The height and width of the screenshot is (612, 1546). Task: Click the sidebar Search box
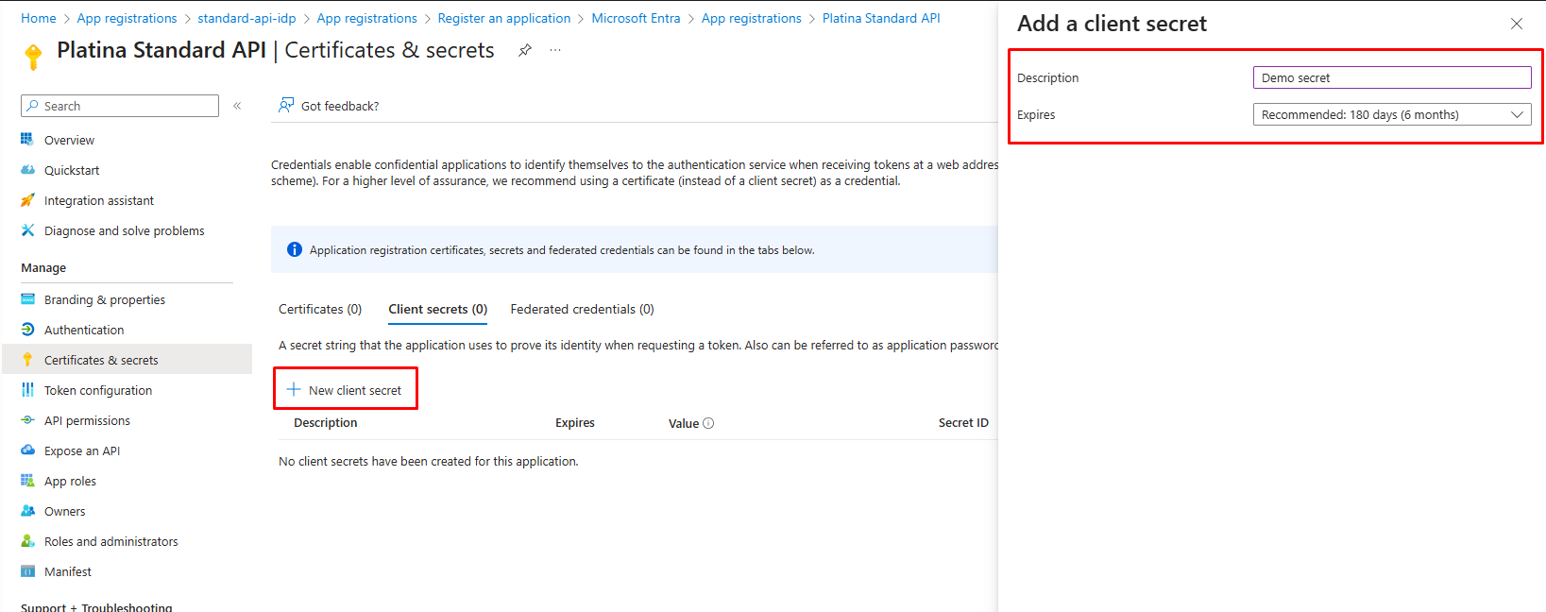tap(120, 106)
